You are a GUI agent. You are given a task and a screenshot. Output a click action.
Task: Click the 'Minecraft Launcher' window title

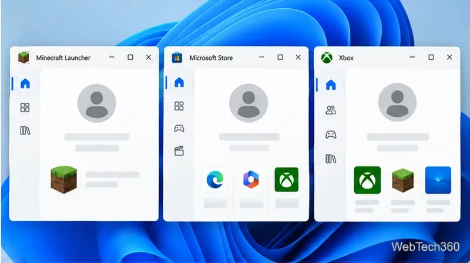[63, 58]
